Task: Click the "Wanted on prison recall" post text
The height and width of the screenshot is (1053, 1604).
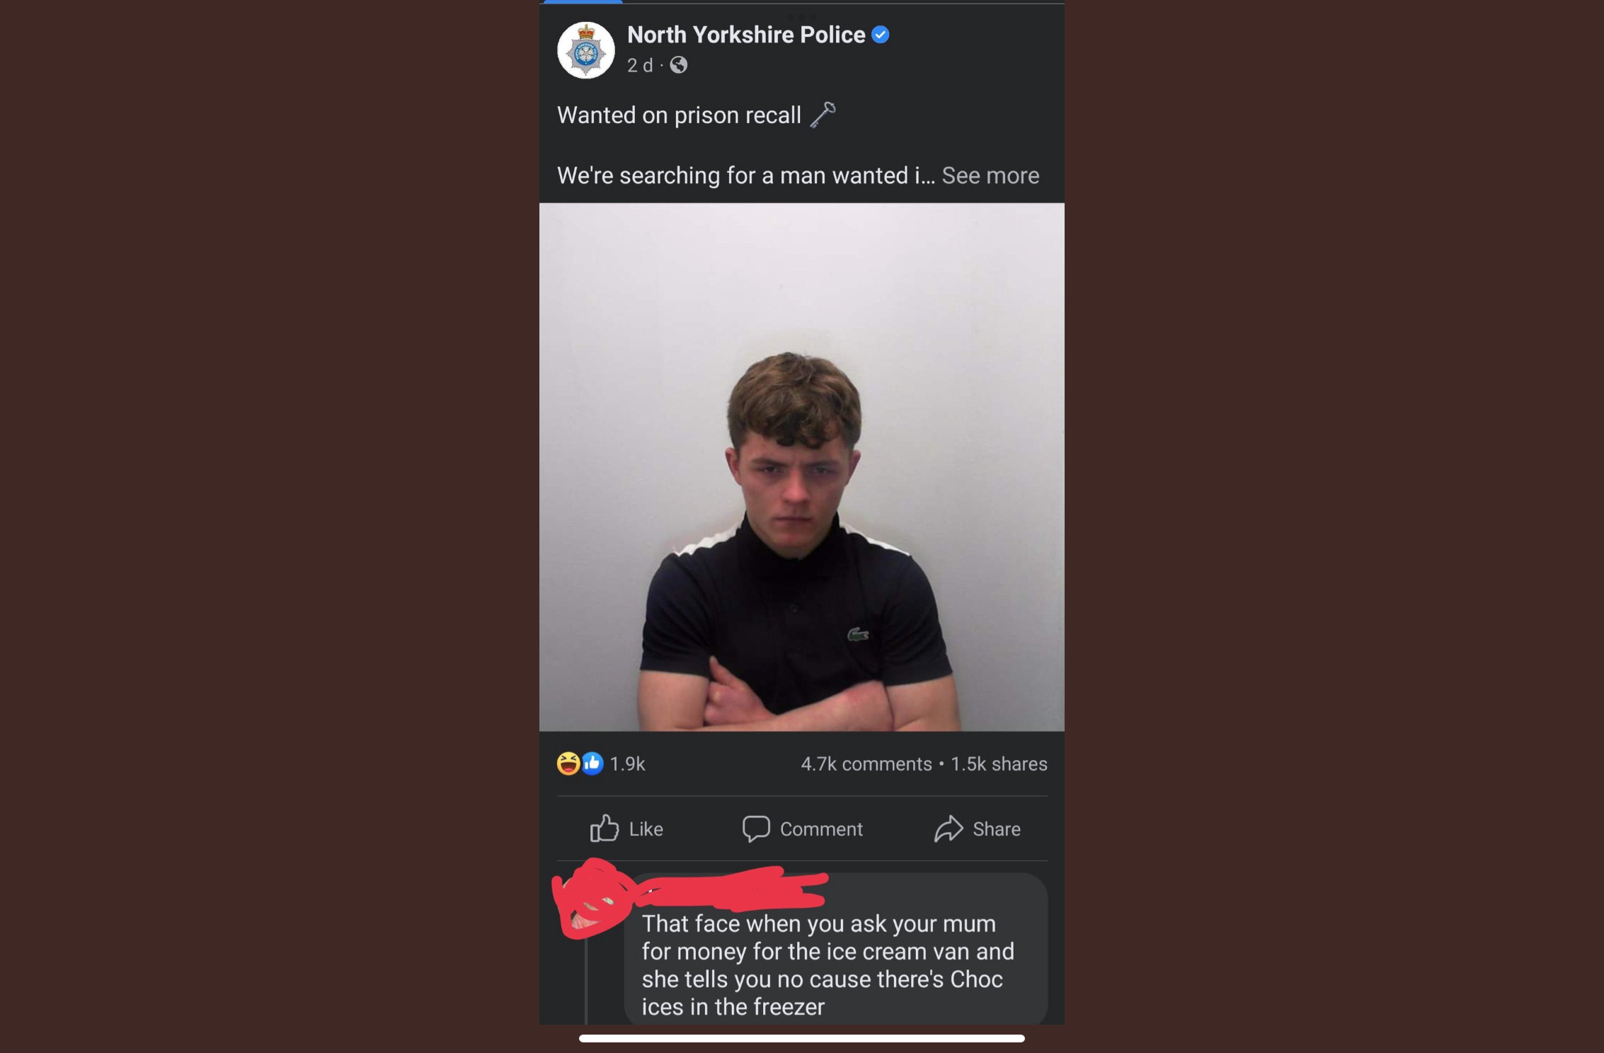Action: [x=679, y=115]
